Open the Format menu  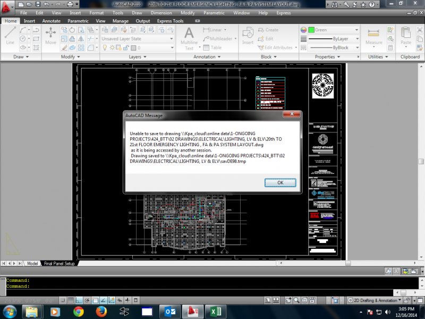(x=97, y=13)
